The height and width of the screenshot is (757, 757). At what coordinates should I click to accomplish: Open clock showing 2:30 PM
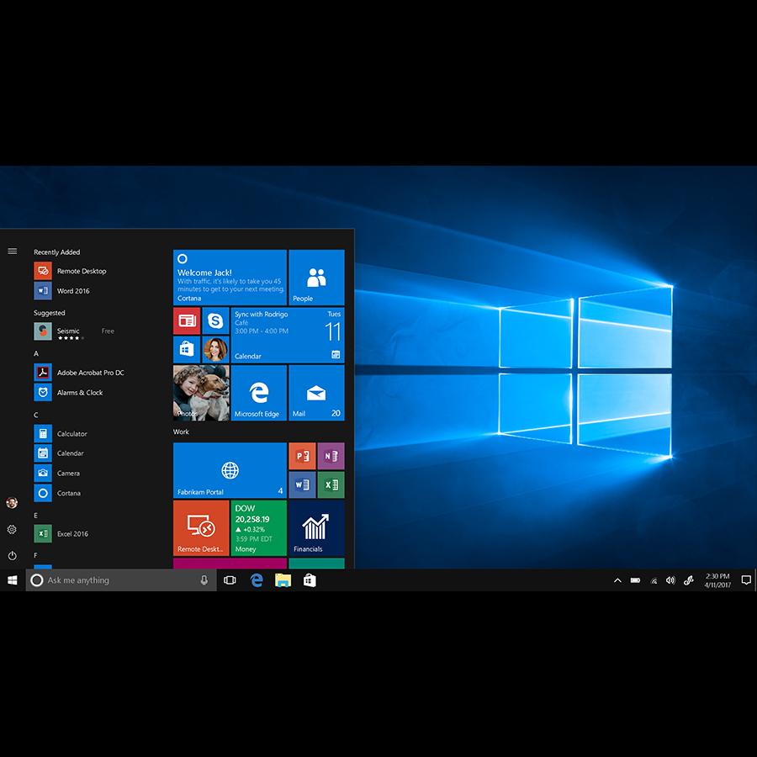[x=717, y=580]
